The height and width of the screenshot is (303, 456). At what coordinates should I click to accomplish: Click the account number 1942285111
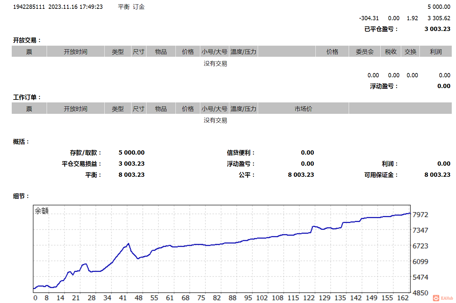[x=29, y=7]
